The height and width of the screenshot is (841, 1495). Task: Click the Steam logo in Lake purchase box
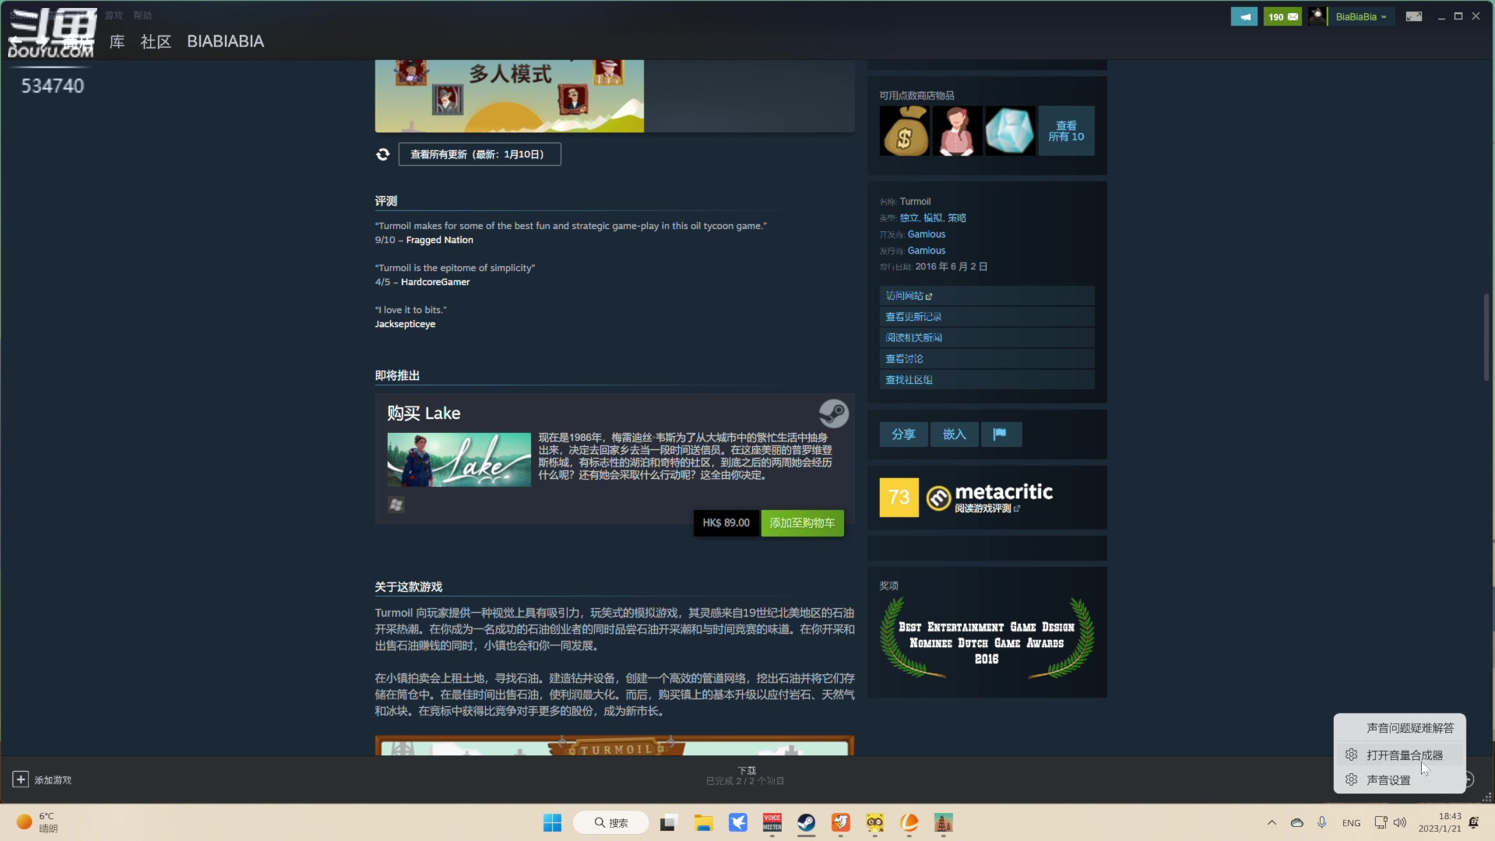pos(833,413)
